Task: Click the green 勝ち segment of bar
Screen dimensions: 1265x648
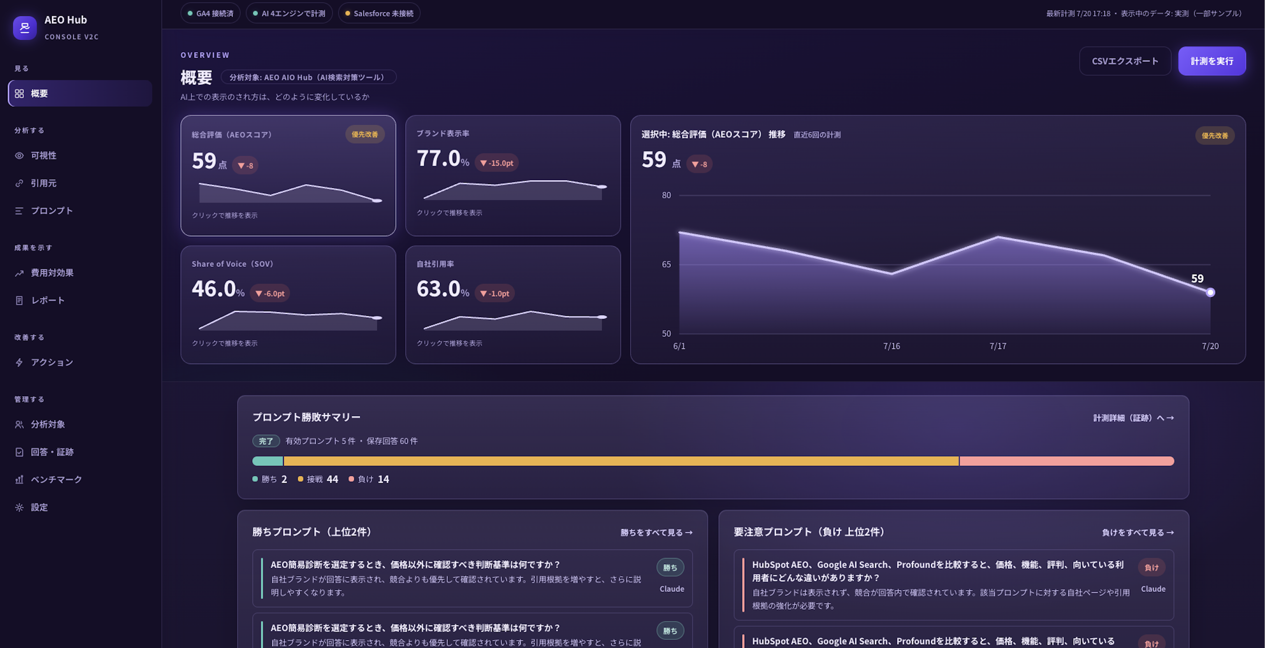Action: (268, 461)
